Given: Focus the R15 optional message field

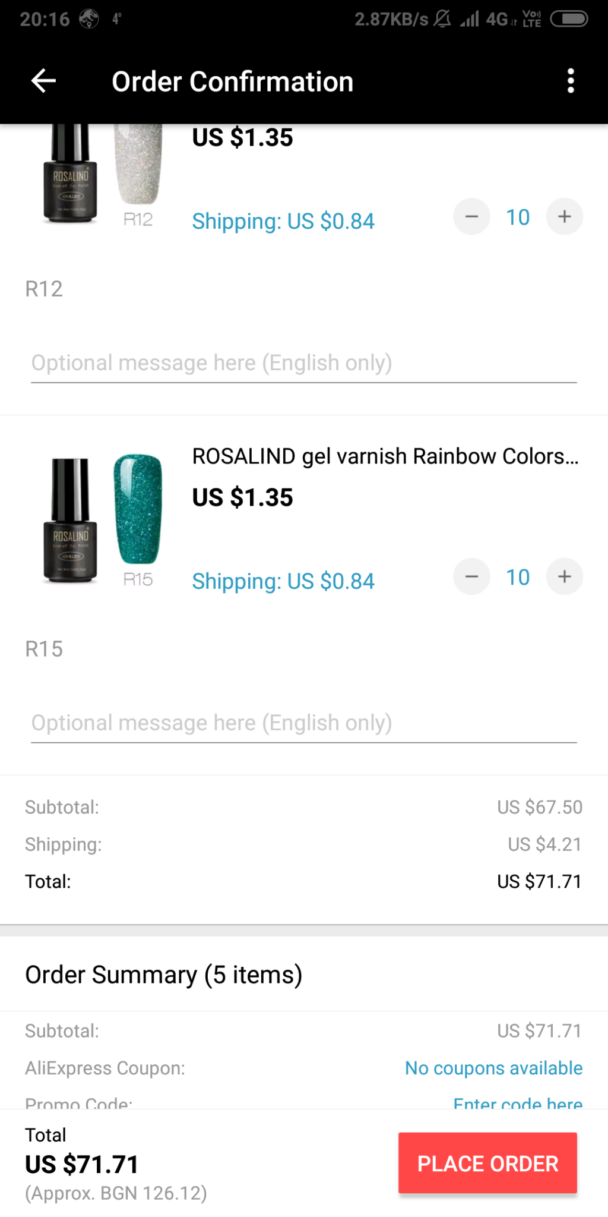Looking at the screenshot, I should click(x=303, y=723).
